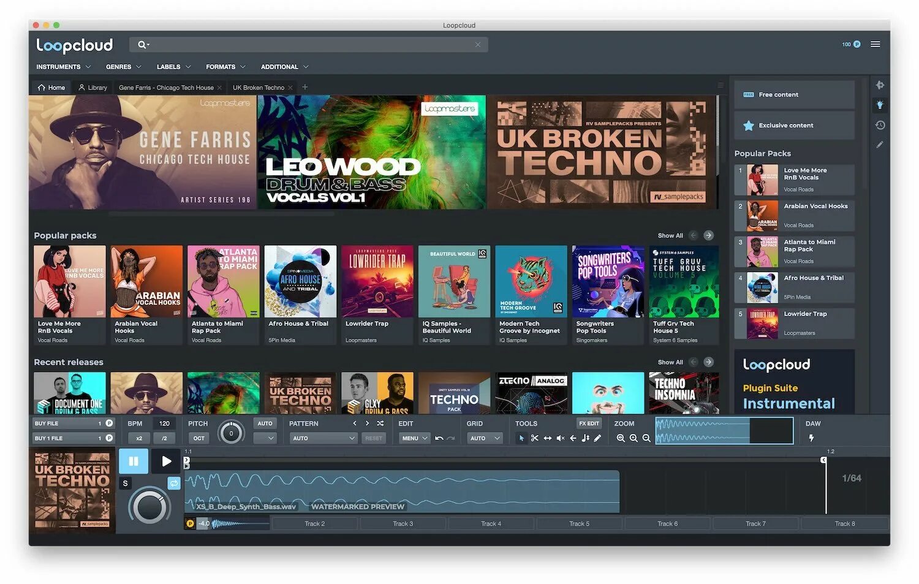Start playback with the play button
This screenshot has width=919, height=584.
[166, 461]
